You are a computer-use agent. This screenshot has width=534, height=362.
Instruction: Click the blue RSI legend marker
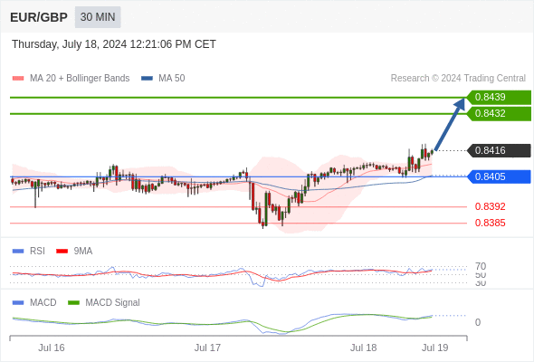(x=18, y=252)
